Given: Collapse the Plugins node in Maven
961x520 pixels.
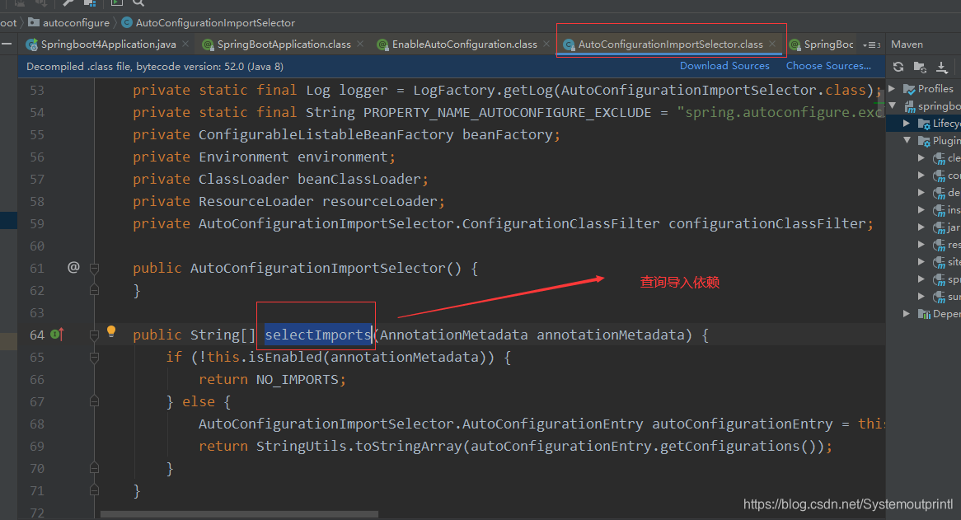Looking at the screenshot, I should point(907,140).
